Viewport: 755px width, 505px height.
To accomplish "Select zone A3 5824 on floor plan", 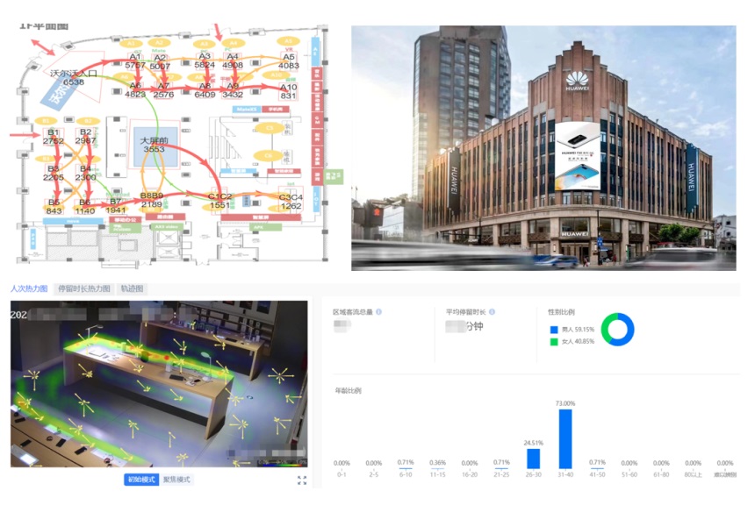I will [205, 60].
